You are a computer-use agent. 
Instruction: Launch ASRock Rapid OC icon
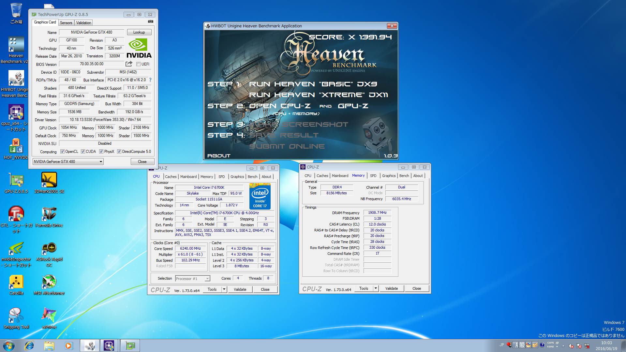pyautogui.click(x=49, y=254)
